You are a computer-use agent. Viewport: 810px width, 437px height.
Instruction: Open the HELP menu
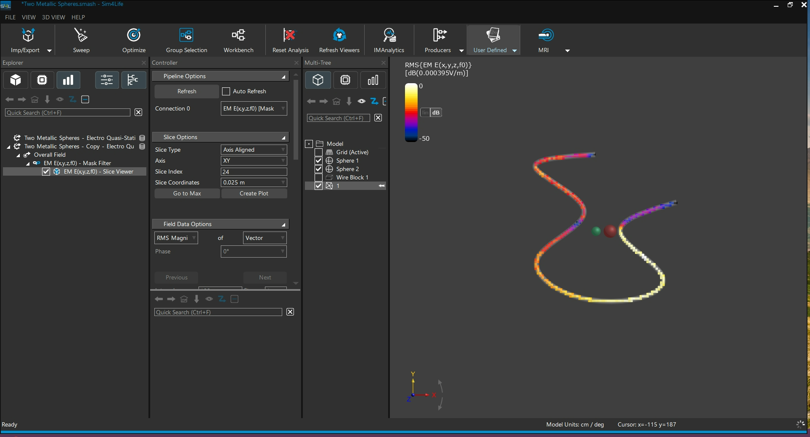[x=78, y=17]
